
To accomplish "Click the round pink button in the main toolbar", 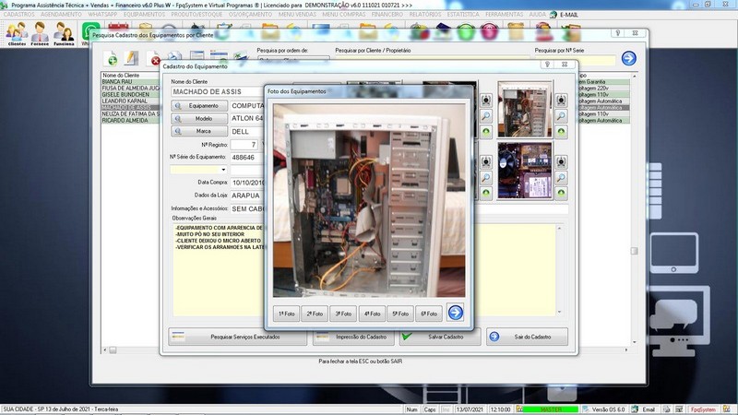I will [x=490, y=32].
